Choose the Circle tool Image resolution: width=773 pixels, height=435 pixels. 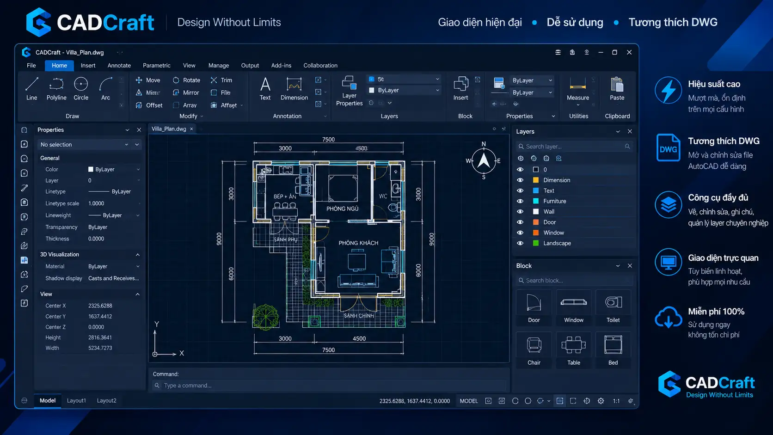click(x=81, y=89)
